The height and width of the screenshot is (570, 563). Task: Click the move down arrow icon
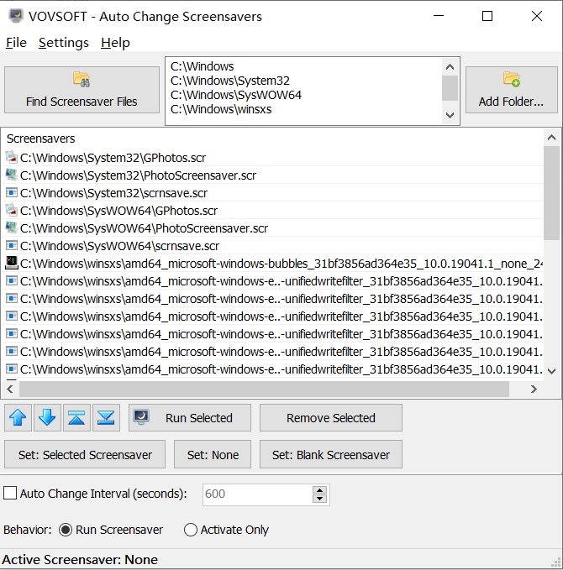coord(47,418)
